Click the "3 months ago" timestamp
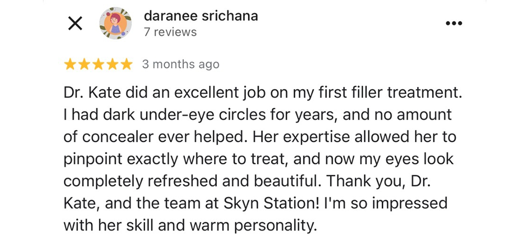524x243 pixels. pos(180,65)
